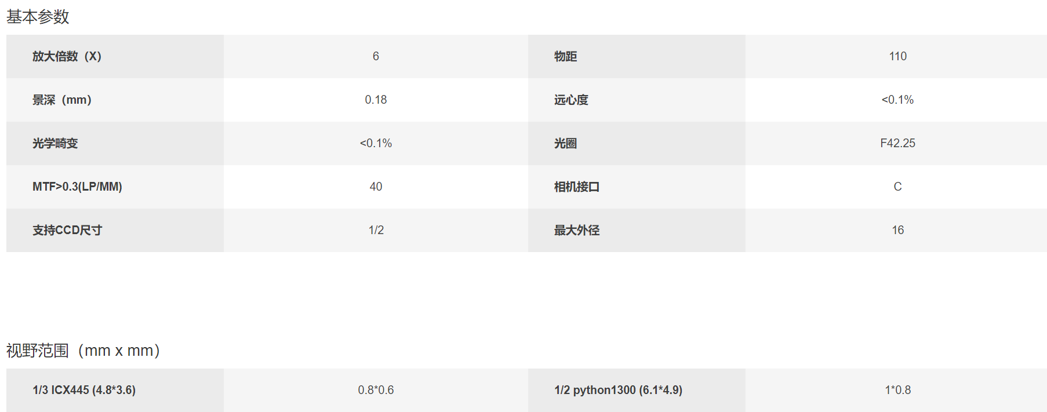Click the MTF value 40
This screenshot has width=1047, height=412.
(376, 187)
